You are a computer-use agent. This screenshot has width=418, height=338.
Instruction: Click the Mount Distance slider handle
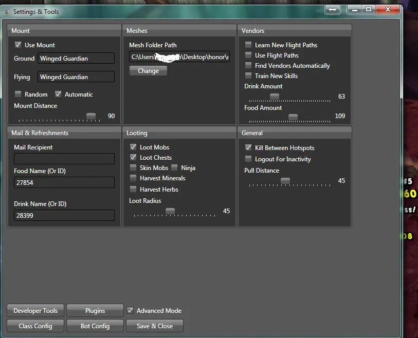[91, 116]
